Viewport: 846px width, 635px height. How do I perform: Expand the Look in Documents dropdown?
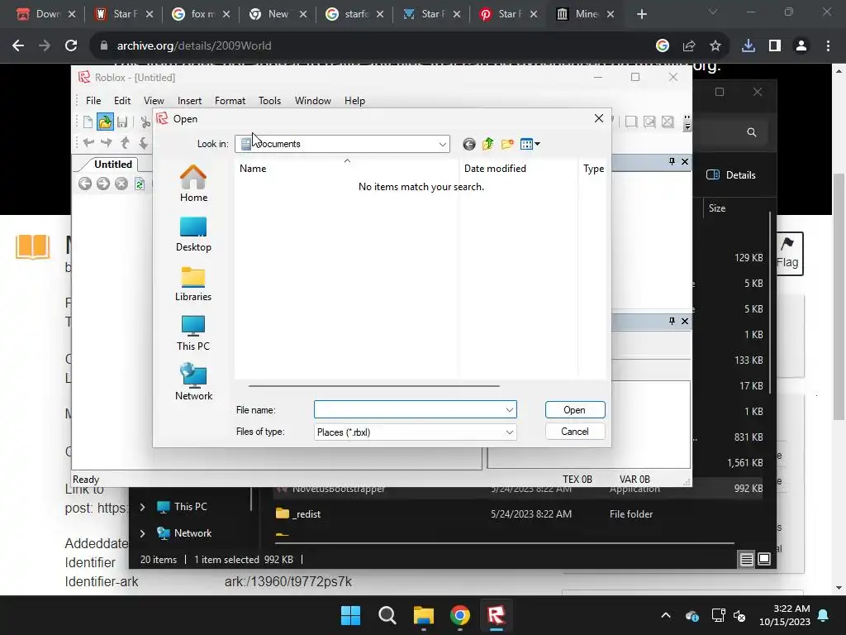pos(443,144)
